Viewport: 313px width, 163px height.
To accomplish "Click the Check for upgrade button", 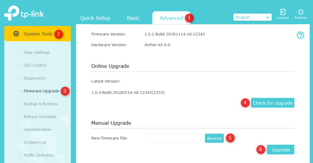I will 273,103.
